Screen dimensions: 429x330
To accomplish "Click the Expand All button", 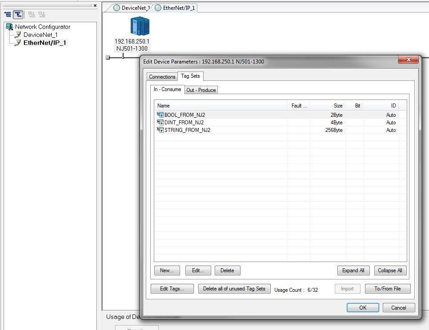I will click(x=353, y=270).
